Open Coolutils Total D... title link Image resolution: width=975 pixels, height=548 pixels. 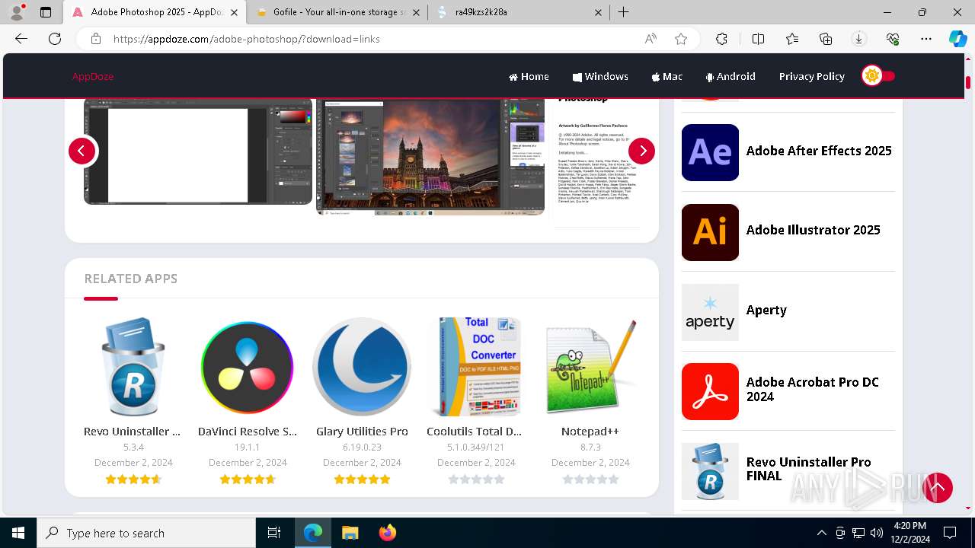(475, 431)
